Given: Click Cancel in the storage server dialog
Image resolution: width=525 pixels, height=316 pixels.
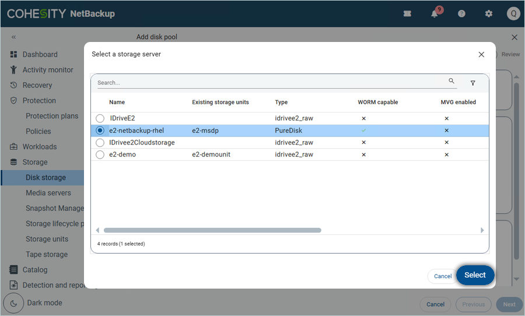Looking at the screenshot, I should 442,276.
